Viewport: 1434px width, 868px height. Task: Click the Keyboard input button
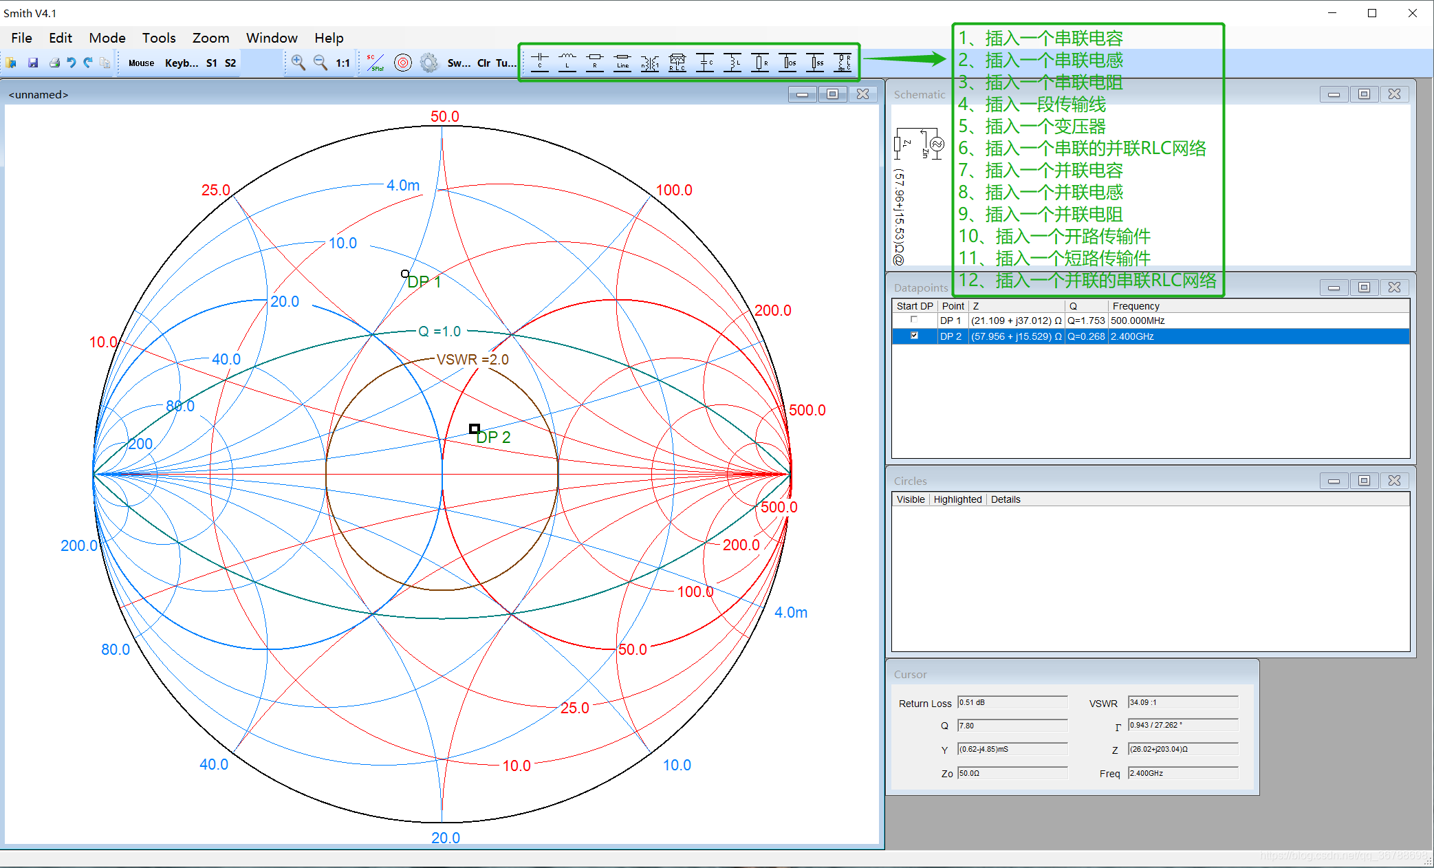[x=182, y=63]
